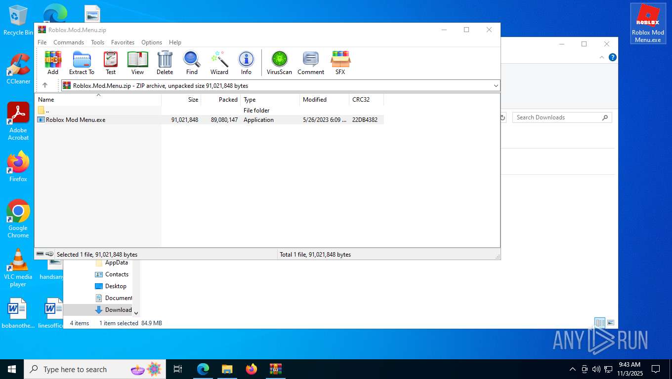Screen dimensions: 672x379
Task: Open VLC media player desktop shortcut
Action: [x=18, y=267]
